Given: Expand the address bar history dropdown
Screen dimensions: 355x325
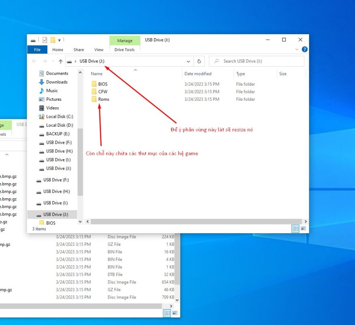Looking at the screenshot, I should [x=188, y=61].
